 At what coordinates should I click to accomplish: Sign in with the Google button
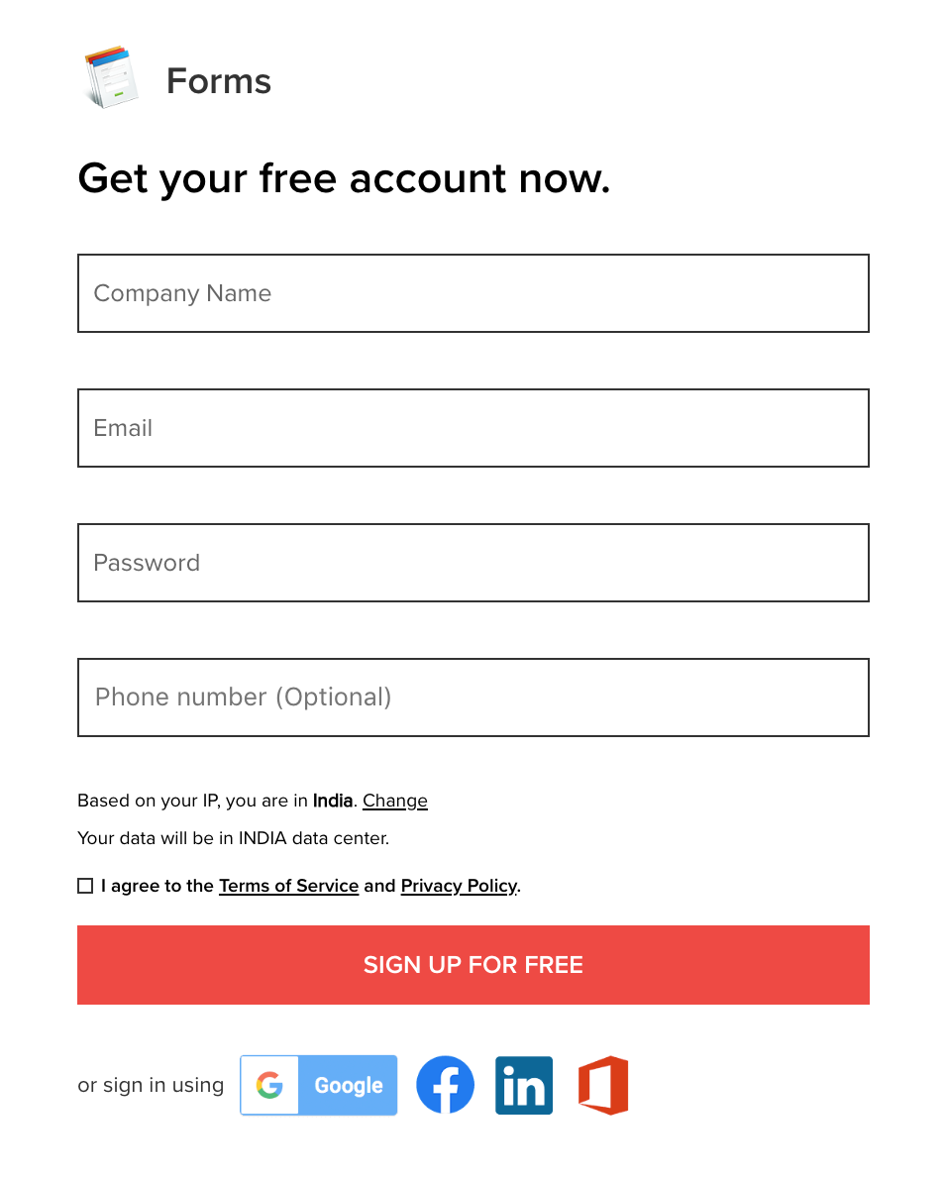318,1085
